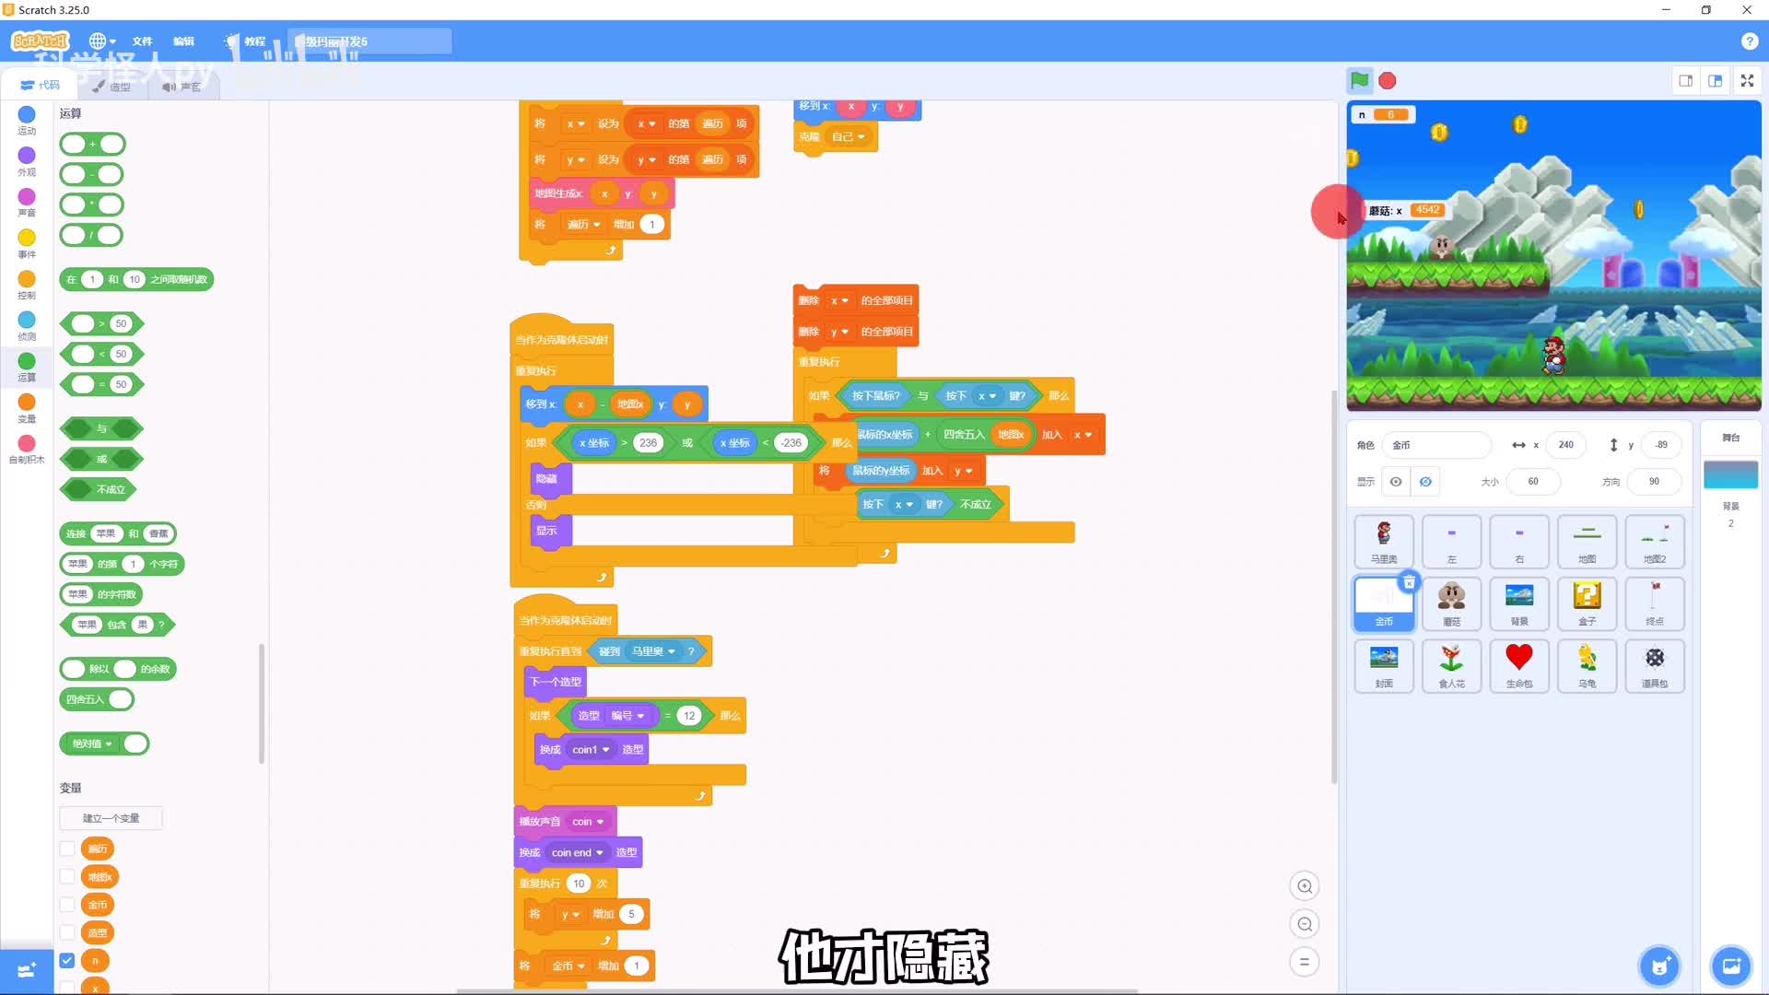The height and width of the screenshot is (995, 1769).
Task: Edit the sprite direction field 90
Action: click(1654, 482)
